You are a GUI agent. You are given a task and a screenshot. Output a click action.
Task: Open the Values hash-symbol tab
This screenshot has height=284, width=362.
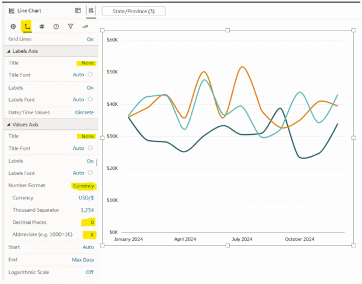(x=42, y=26)
